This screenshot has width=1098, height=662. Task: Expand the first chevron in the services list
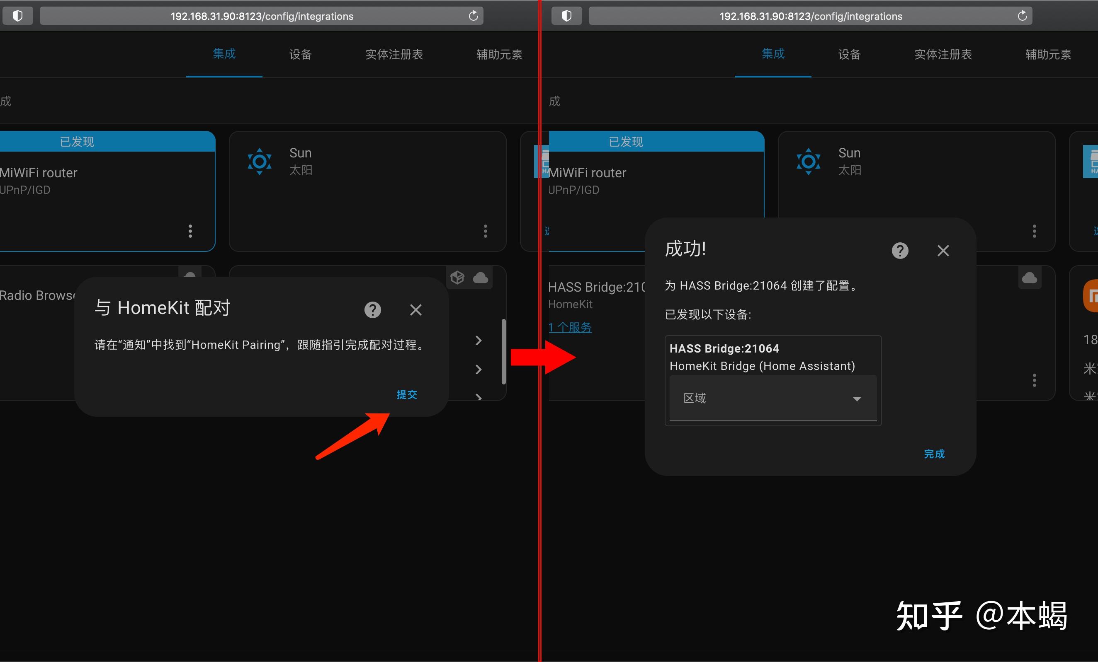[x=478, y=341]
